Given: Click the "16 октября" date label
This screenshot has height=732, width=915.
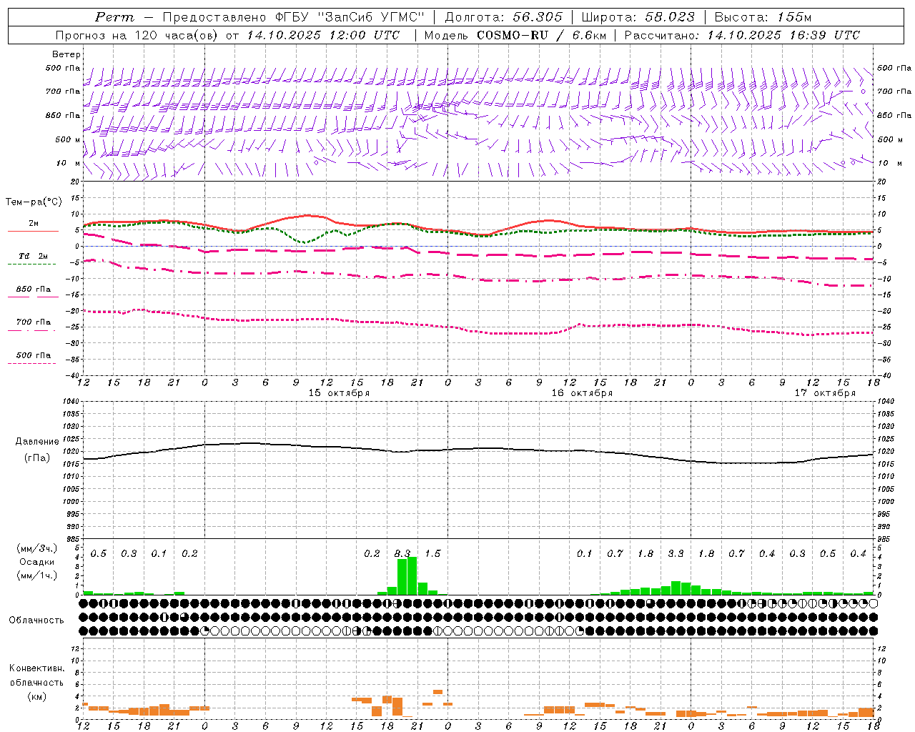Looking at the screenshot, I should (582, 393).
